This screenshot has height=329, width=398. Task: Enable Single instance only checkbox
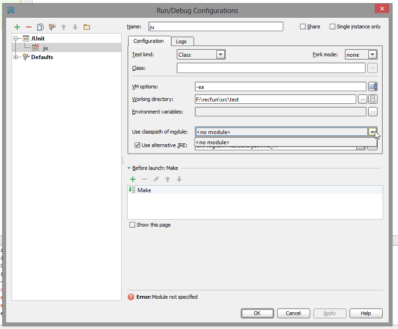tap(332, 27)
